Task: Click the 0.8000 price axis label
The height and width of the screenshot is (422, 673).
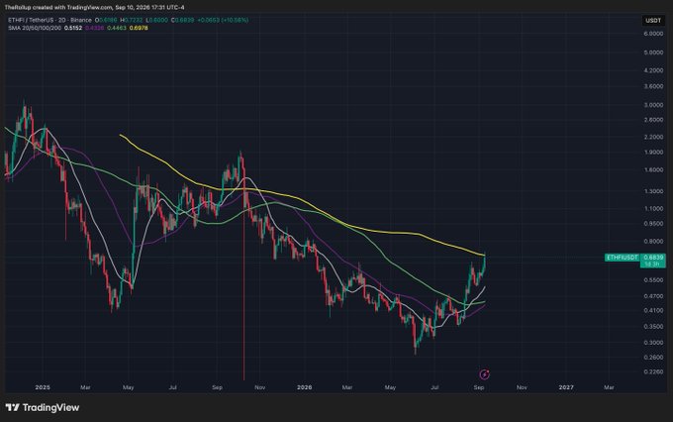Action: pyautogui.click(x=653, y=241)
